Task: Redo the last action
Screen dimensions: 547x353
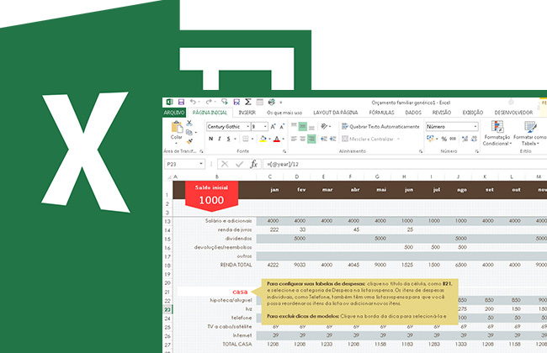Action: 209,102
